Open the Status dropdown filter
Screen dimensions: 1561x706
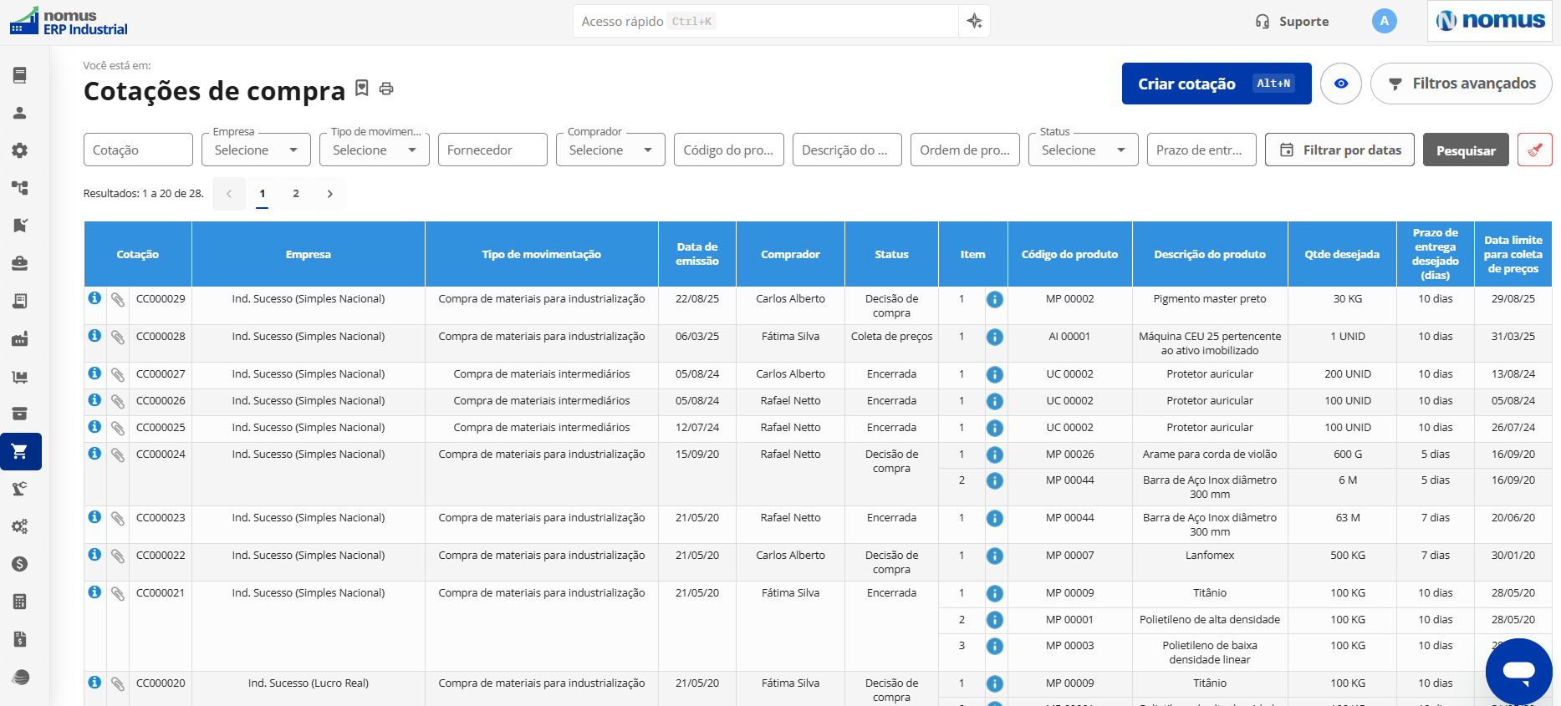(x=1083, y=150)
